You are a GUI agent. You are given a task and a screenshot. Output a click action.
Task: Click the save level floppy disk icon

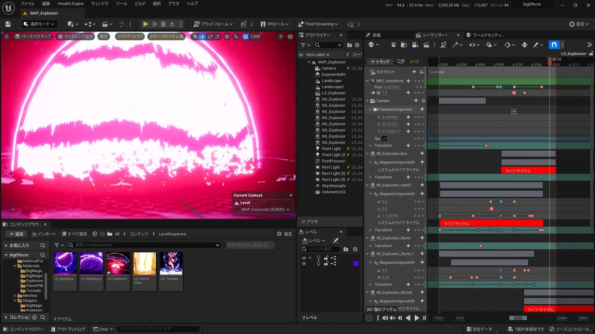pos(8,24)
